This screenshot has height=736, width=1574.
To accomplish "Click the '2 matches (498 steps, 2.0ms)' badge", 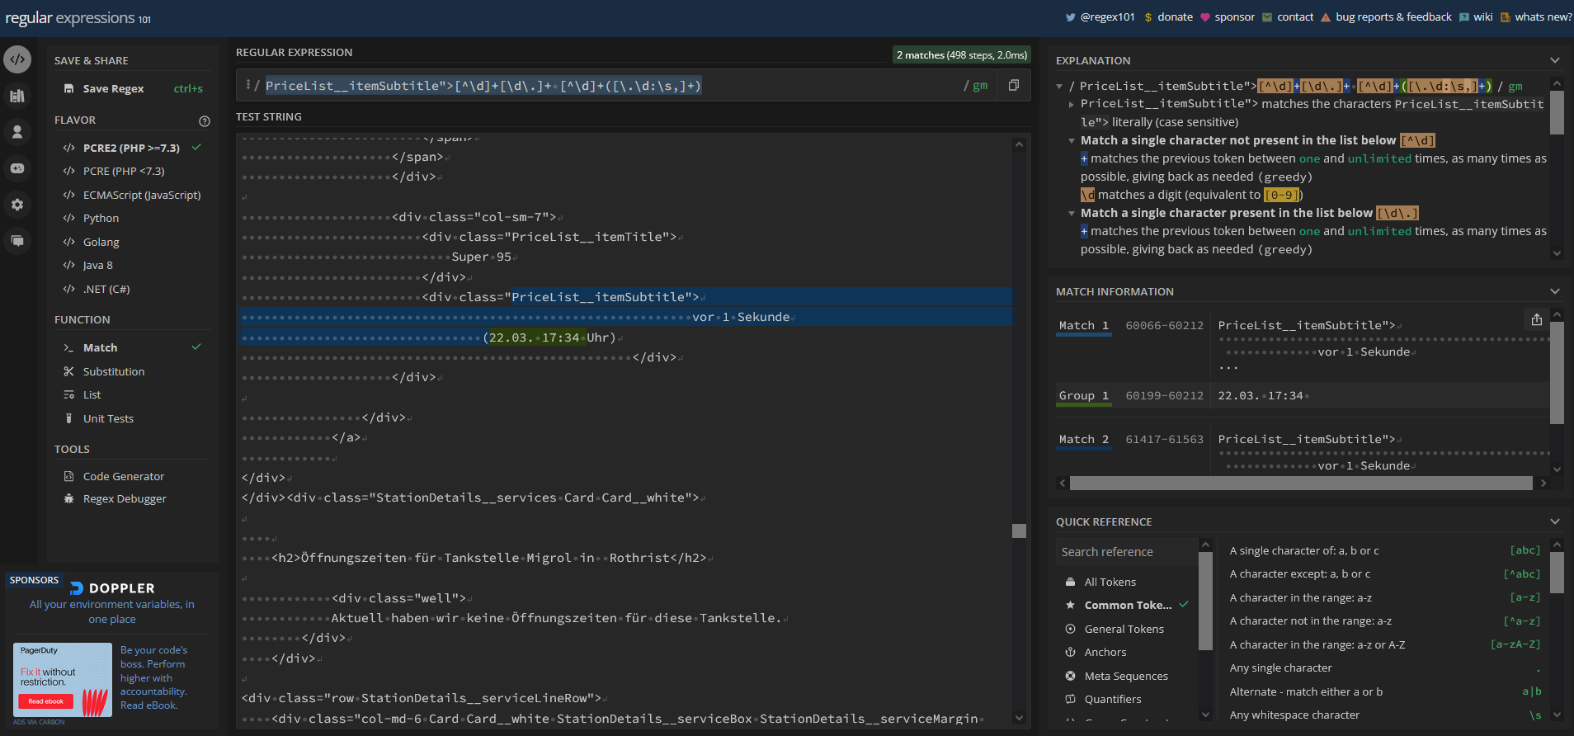I will pos(961,54).
